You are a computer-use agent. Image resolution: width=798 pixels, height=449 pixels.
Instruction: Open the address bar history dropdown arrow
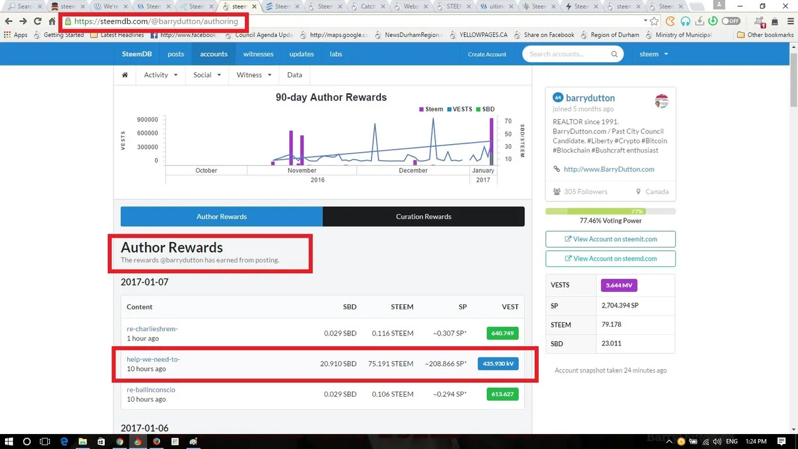tap(644, 21)
